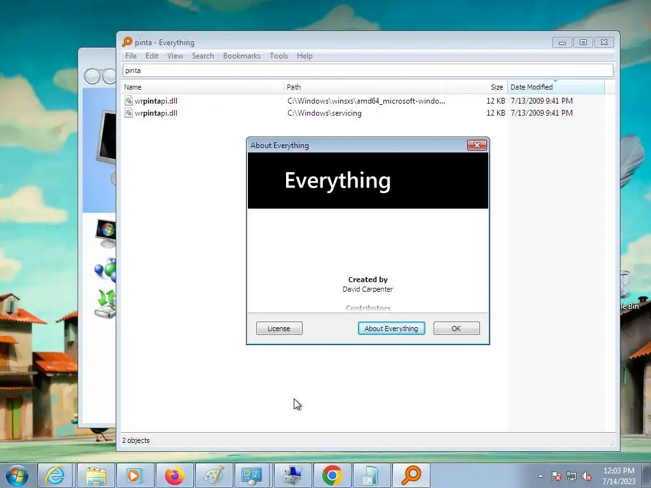Switch to Everything search in the taskbar
This screenshot has width=651, height=488.
coord(411,475)
